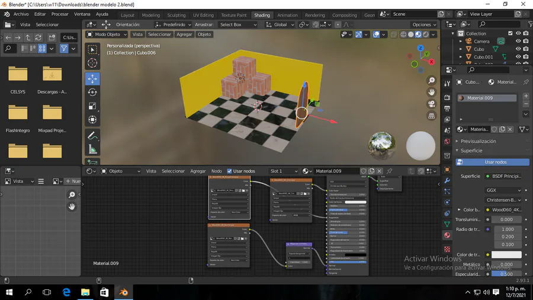Click the viewport pan hand icon
The width and height of the screenshot is (533, 300).
(x=431, y=92)
